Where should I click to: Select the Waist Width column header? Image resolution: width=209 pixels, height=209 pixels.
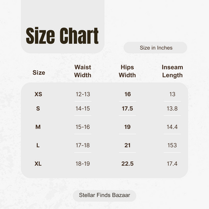[83, 71]
